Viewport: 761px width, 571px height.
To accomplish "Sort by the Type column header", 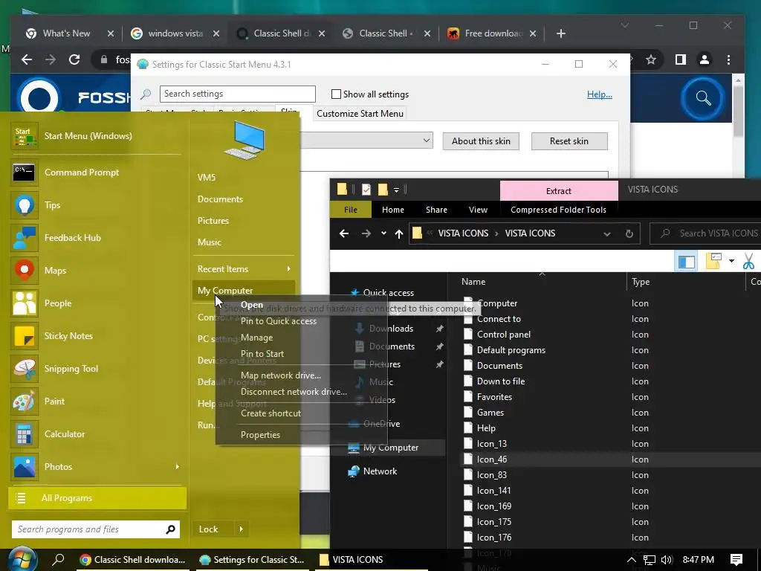I will pyautogui.click(x=685, y=282).
